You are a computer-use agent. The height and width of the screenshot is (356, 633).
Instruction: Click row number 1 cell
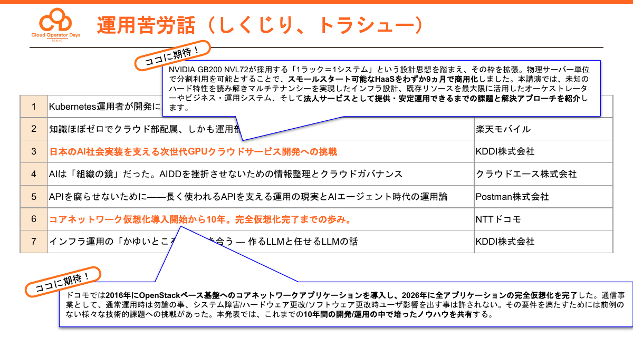coord(34,107)
